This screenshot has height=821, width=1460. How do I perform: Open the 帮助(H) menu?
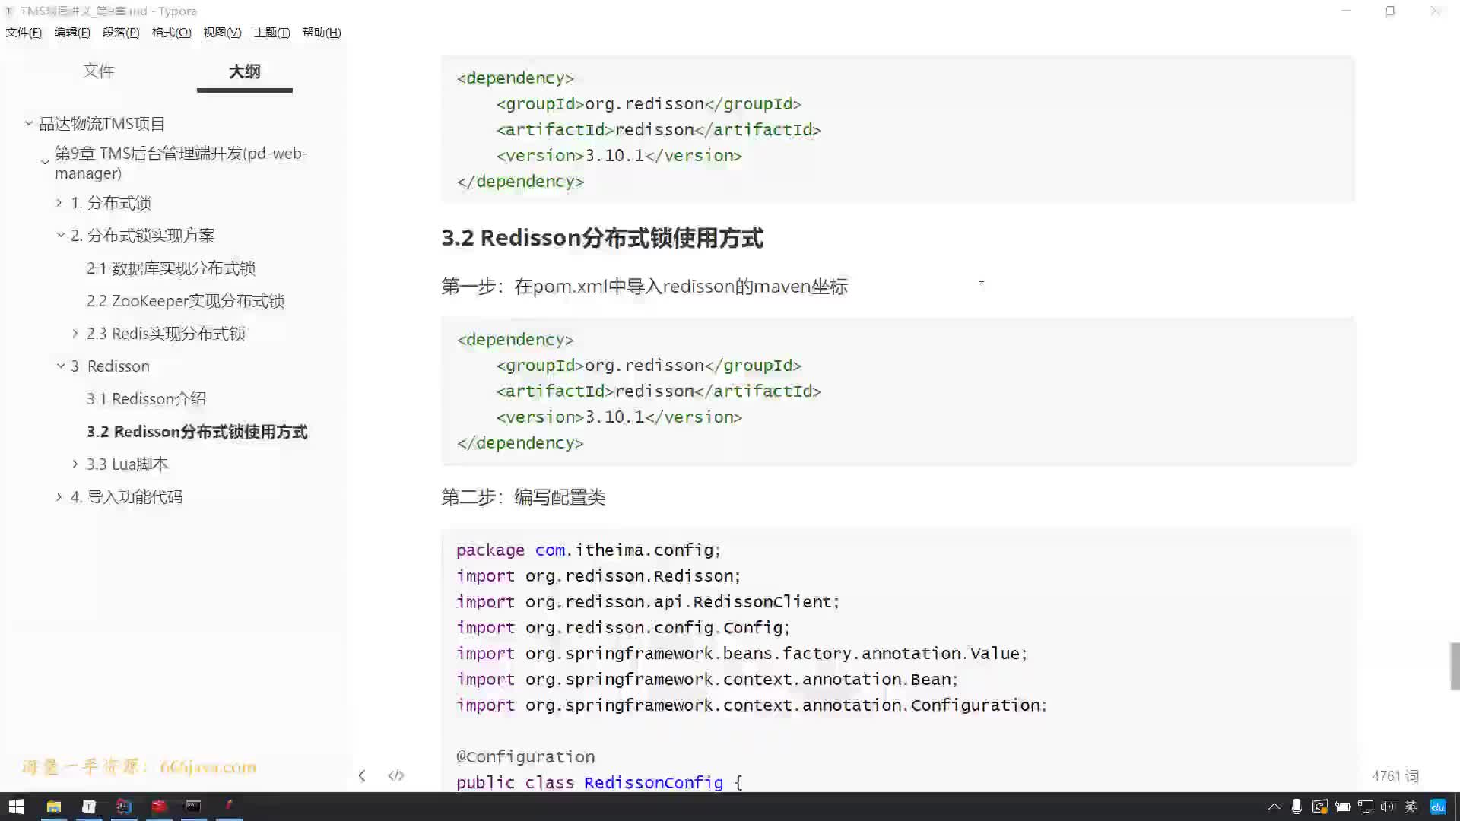click(321, 32)
